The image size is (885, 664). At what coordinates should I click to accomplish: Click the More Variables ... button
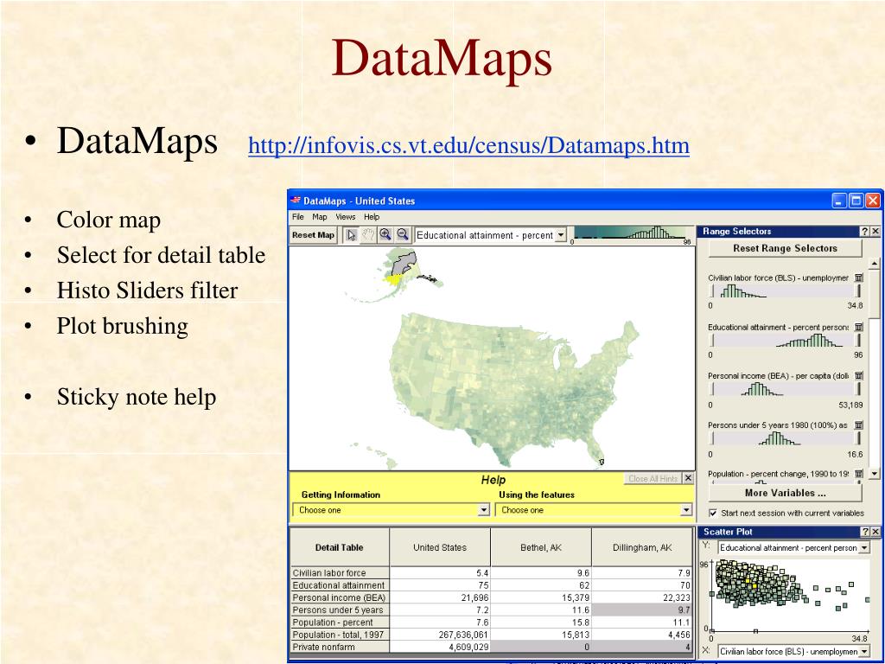[785, 493]
